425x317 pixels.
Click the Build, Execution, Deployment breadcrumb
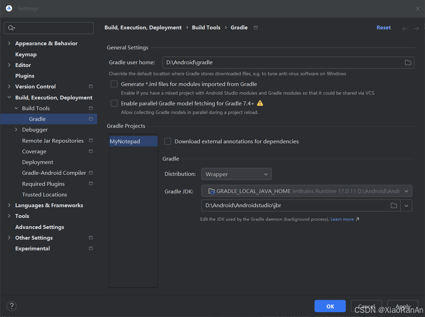pyautogui.click(x=143, y=27)
